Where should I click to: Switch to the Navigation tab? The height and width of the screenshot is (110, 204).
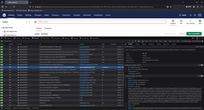pyautogui.click(x=48, y=28)
